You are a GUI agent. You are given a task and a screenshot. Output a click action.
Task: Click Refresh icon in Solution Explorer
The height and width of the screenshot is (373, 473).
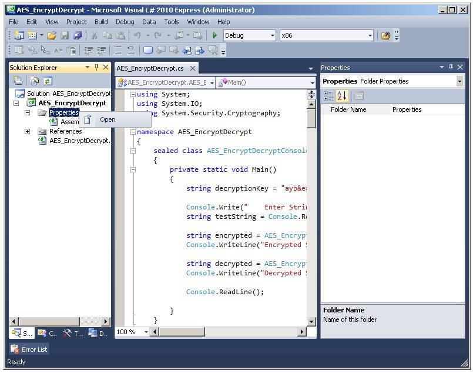pyautogui.click(x=47, y=81)
